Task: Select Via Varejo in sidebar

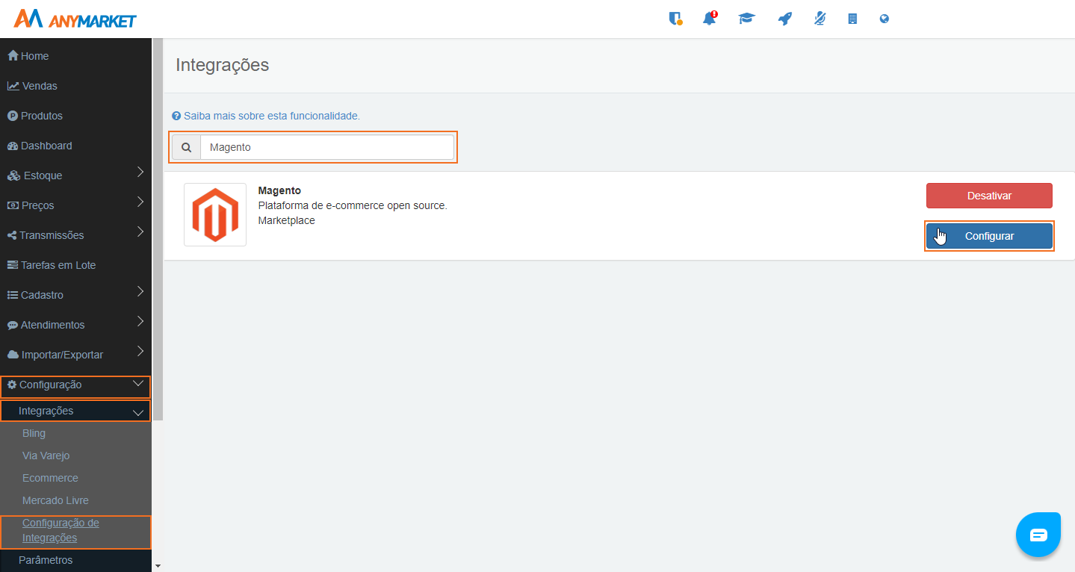Action: pos(46,456)
